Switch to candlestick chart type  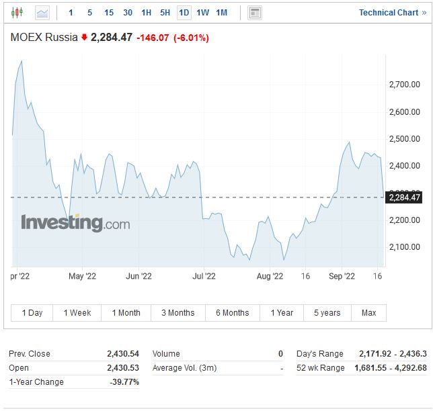point(17,13)
